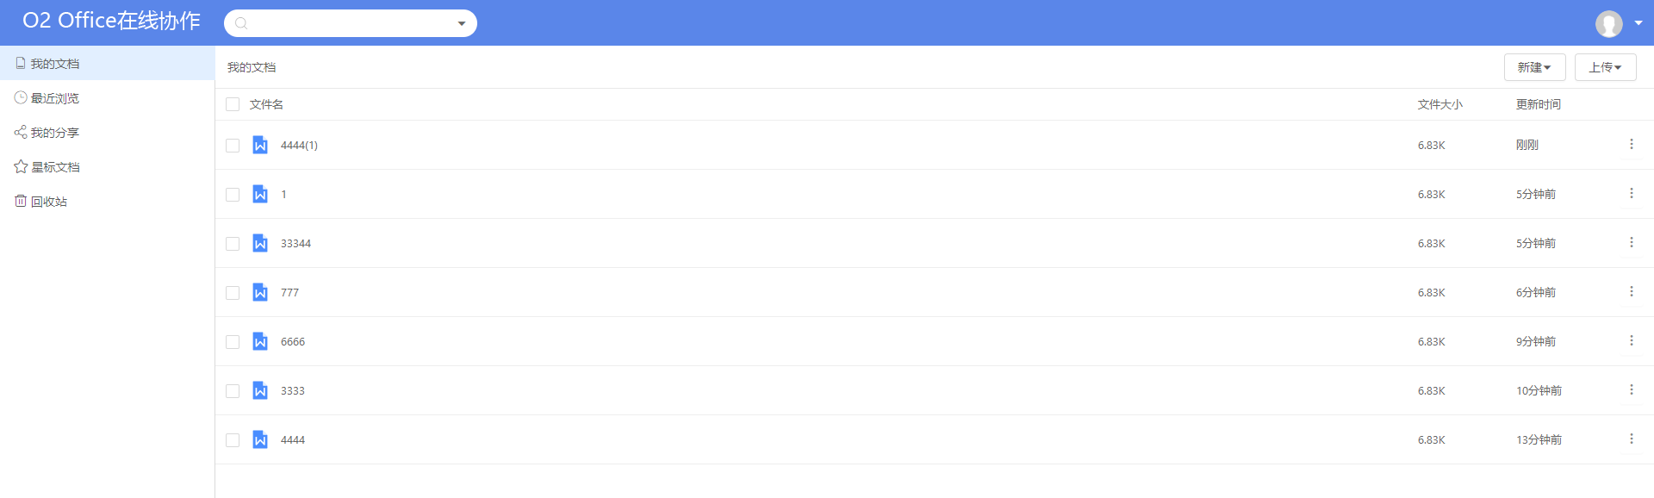
Task: Open the 上传 upload dropdown
Action: [1605, 67]
